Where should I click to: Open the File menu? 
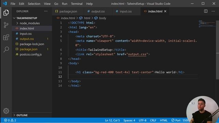(13, 4)
